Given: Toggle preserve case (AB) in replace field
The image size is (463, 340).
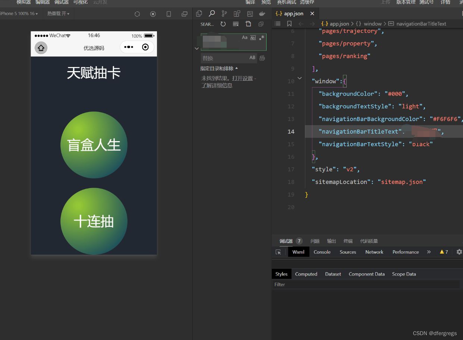Looking at the screenshot, I should [x=252, y=58].
